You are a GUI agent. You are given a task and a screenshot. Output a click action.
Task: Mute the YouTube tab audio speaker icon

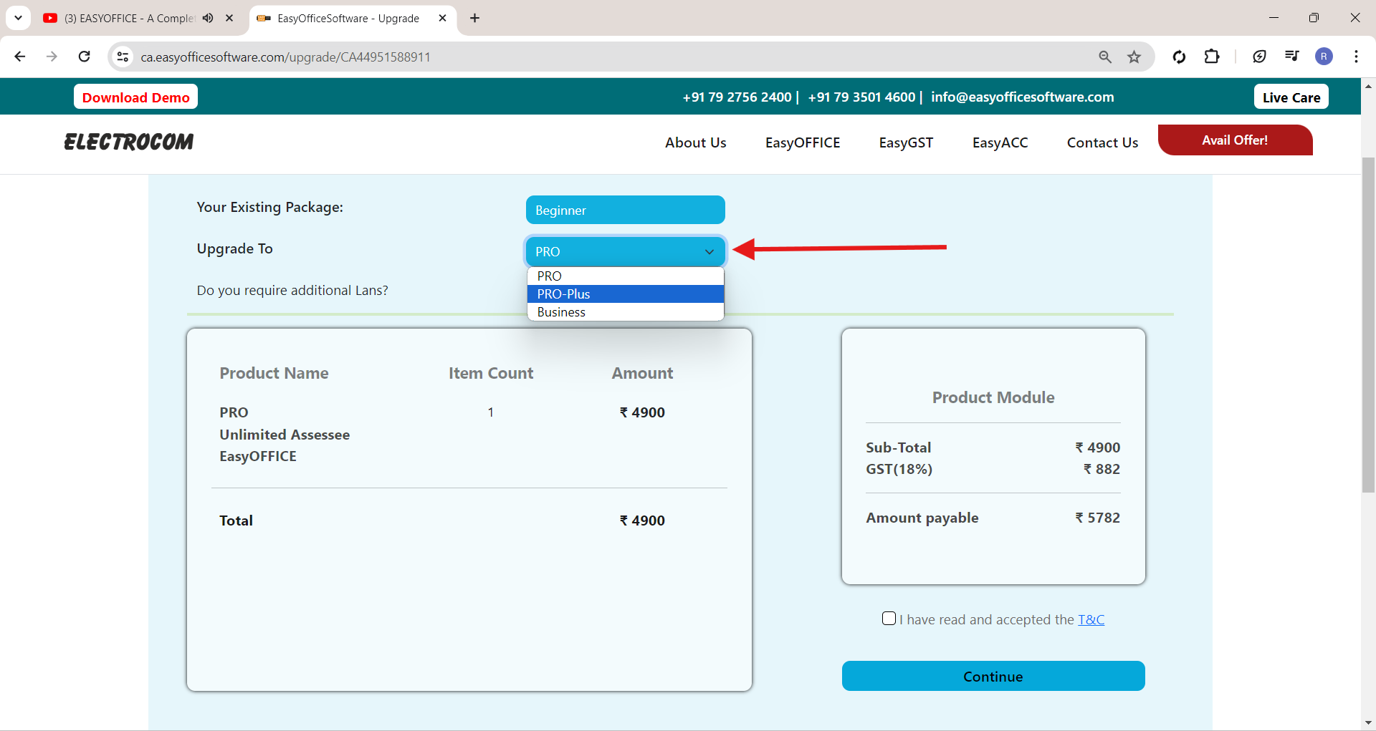click(208, 18)
